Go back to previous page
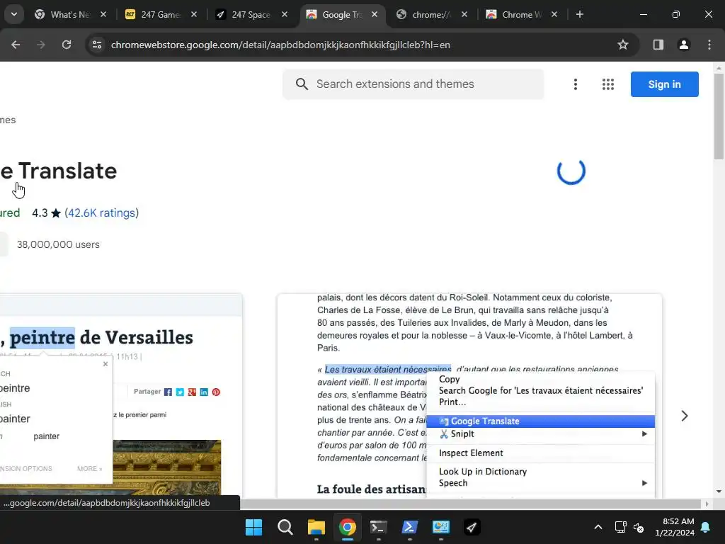Viewport: 725px width, 544px height. coord(16,45)
